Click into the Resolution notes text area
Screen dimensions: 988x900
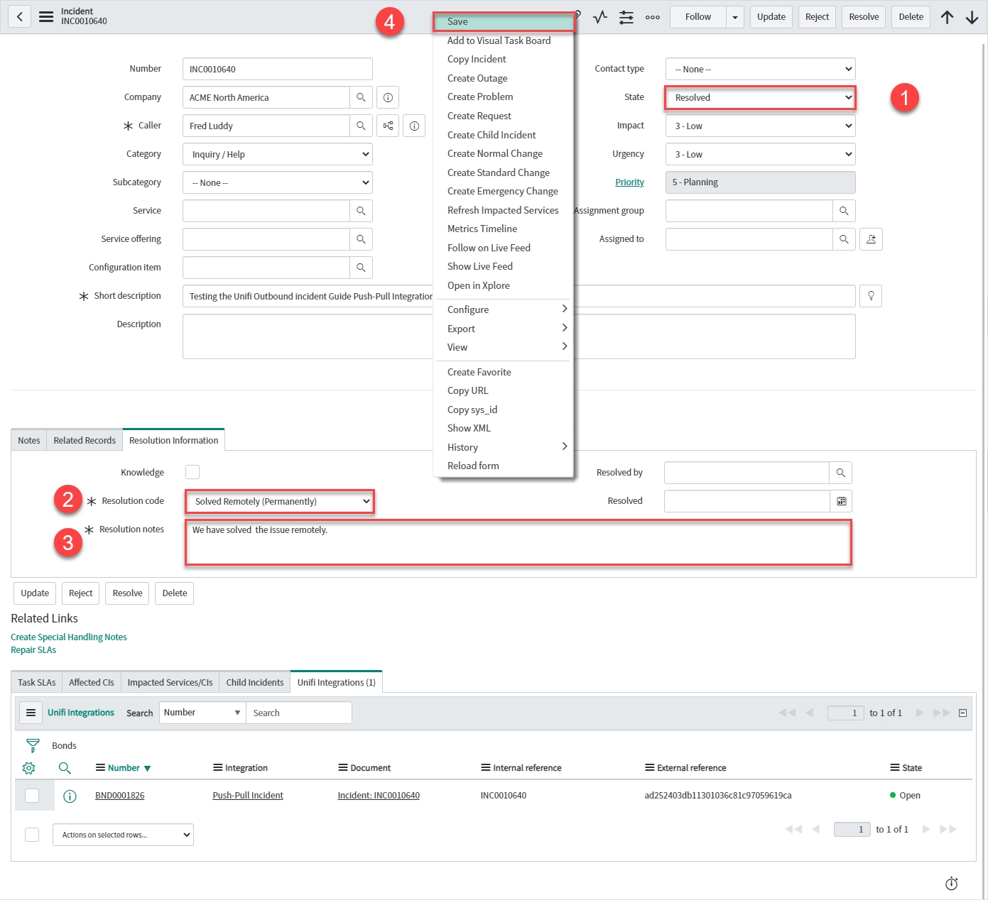tap(518, 543)
